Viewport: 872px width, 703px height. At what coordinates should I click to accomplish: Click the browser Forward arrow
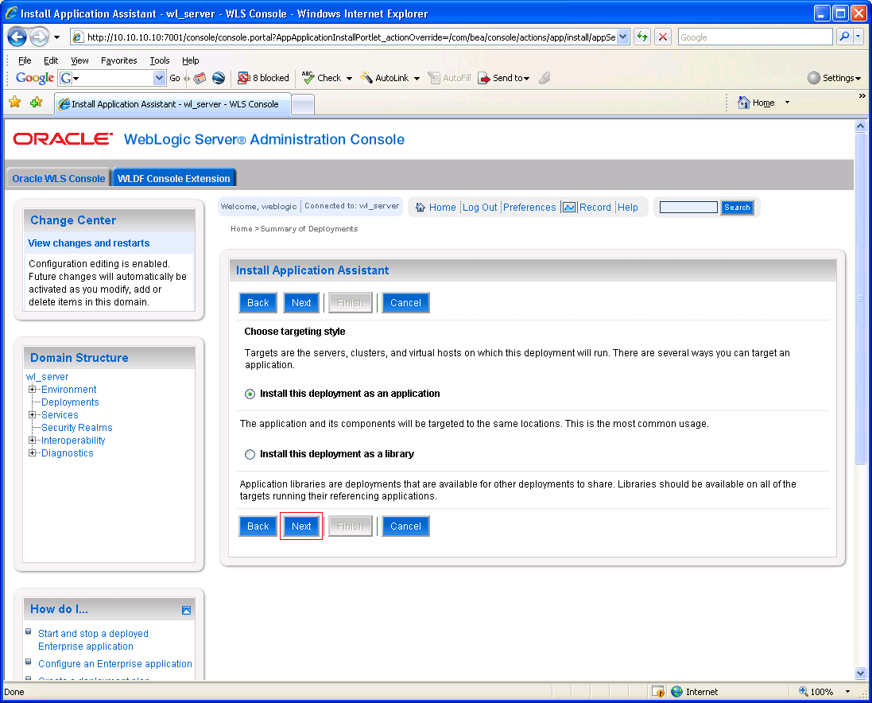pos(39,37)
